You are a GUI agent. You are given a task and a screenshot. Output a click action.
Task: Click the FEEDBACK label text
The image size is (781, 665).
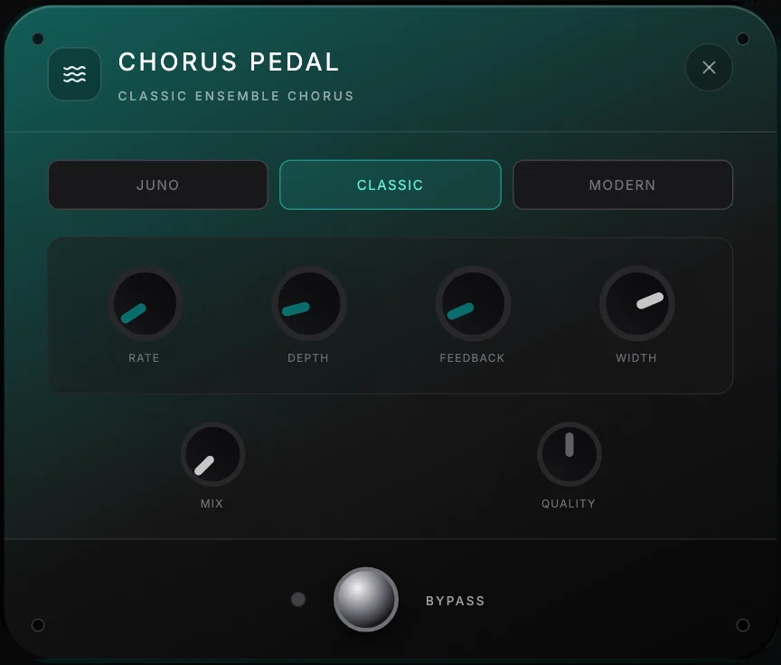pos(472,358)
